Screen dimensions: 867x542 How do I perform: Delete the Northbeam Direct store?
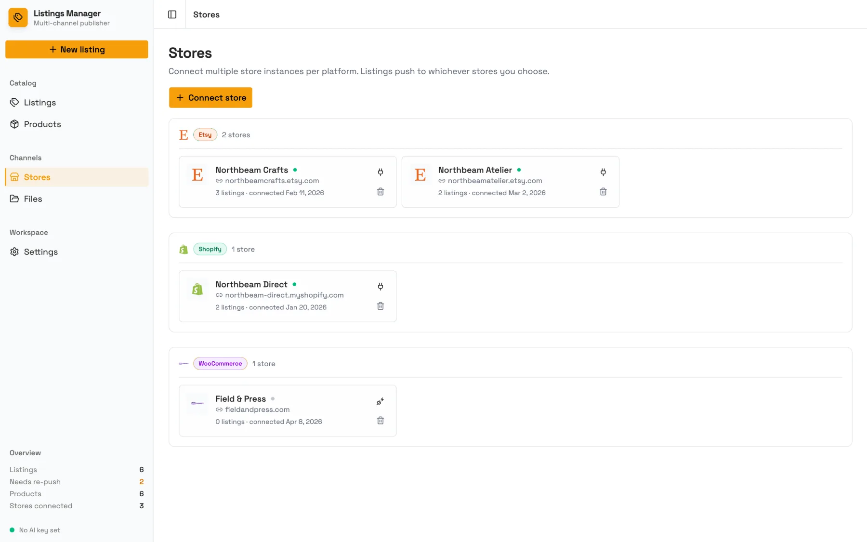pos(381,306)
